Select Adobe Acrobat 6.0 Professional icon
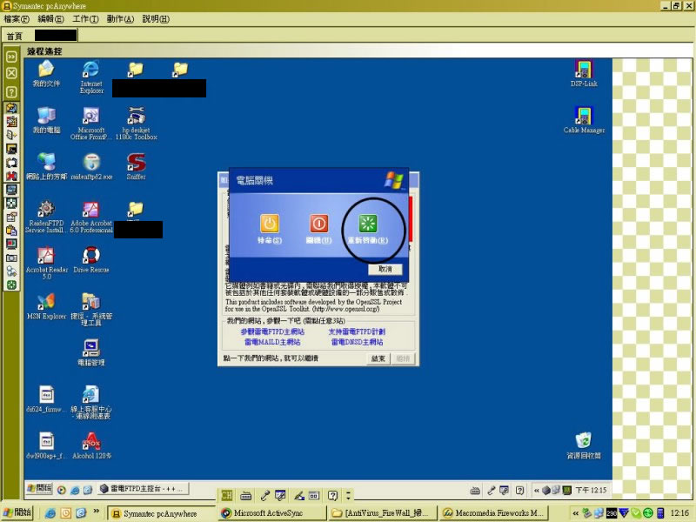The height and width of the screenshot is (522, 696). (x=91, y=217)
